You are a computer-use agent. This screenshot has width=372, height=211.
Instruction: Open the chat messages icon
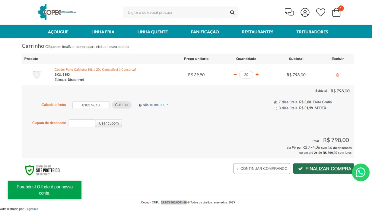click(289, 12)
